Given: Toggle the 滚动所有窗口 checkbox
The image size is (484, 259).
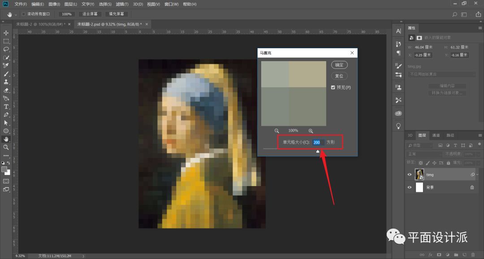Looking at the screenshot, I should [x=23, y=14].
